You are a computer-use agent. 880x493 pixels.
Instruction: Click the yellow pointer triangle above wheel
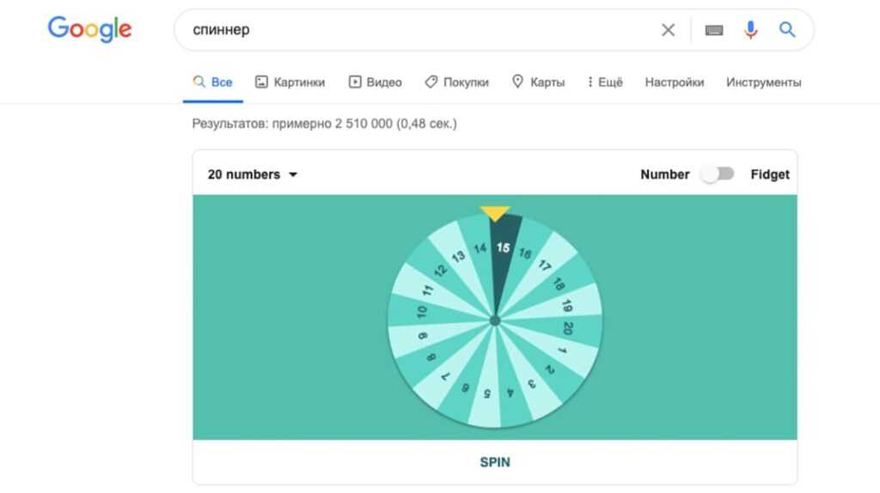pos(495,213)
